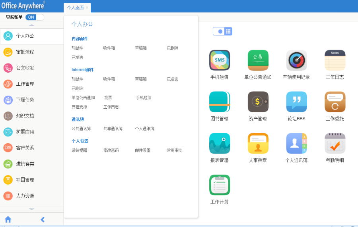Viewport: 358px width, 227px height.
Task: Open the 常用审批 setting link
Action: pos(175,150)
